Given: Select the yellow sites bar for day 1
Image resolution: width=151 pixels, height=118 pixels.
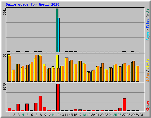Looking at the screenshot, I should (x=8, y=68).
